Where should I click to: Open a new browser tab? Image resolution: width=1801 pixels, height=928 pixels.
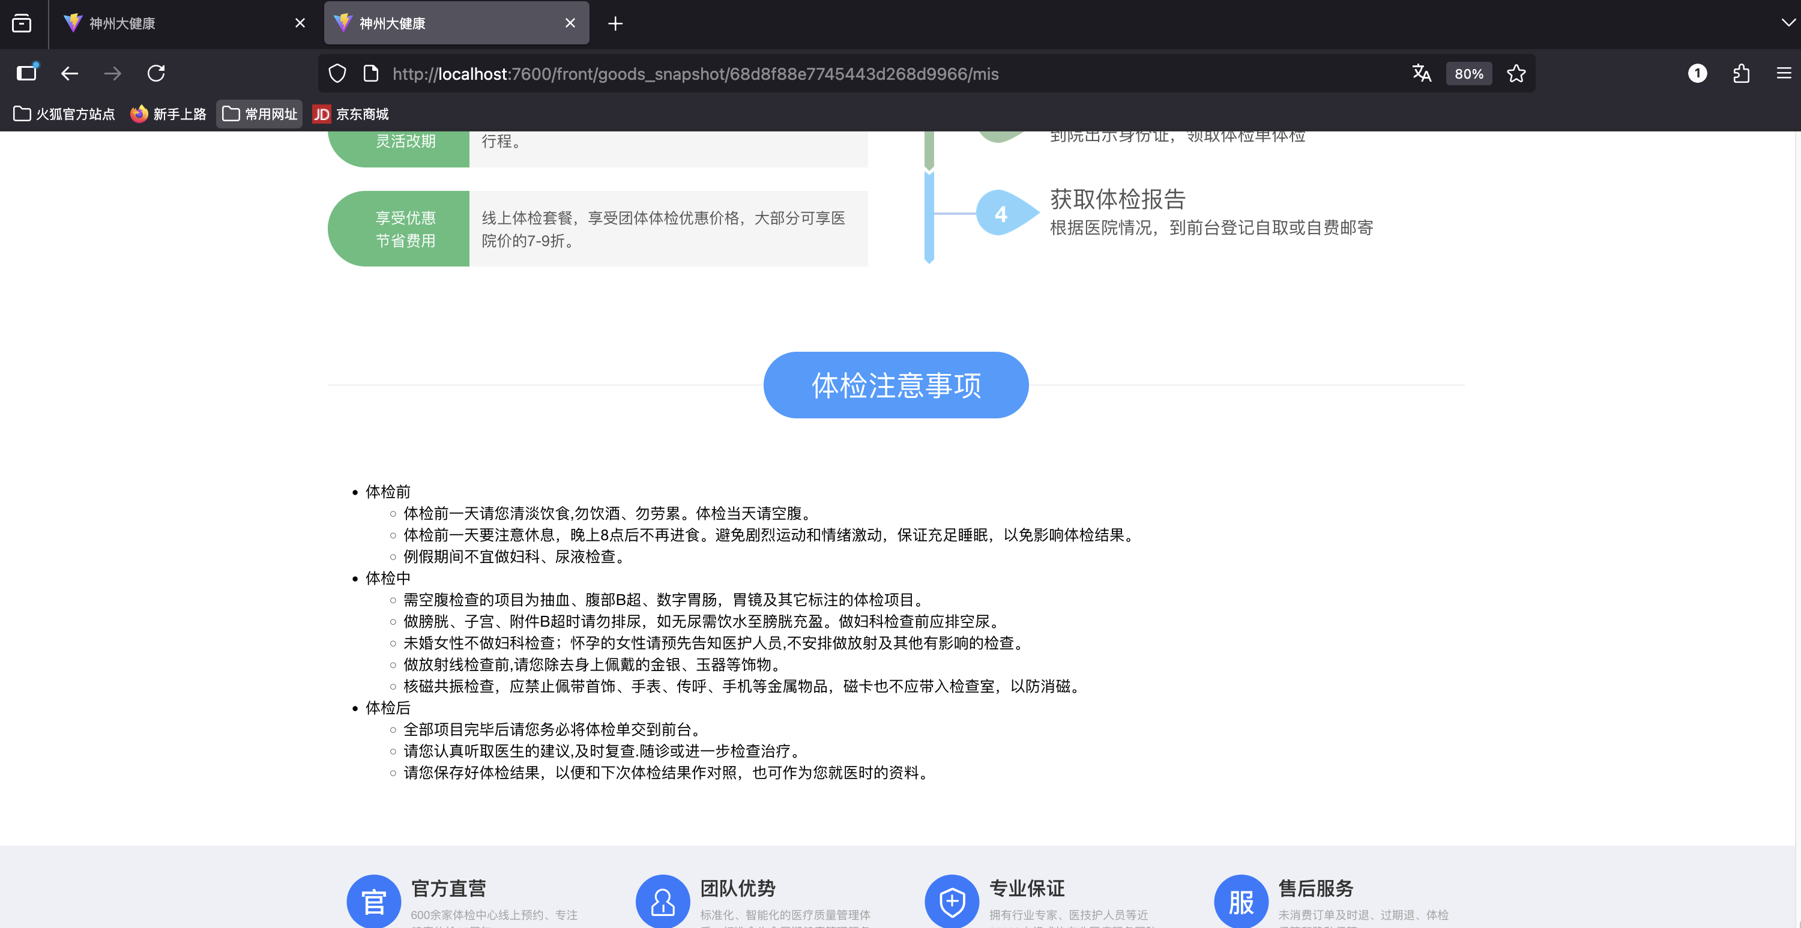coord(615,23)
